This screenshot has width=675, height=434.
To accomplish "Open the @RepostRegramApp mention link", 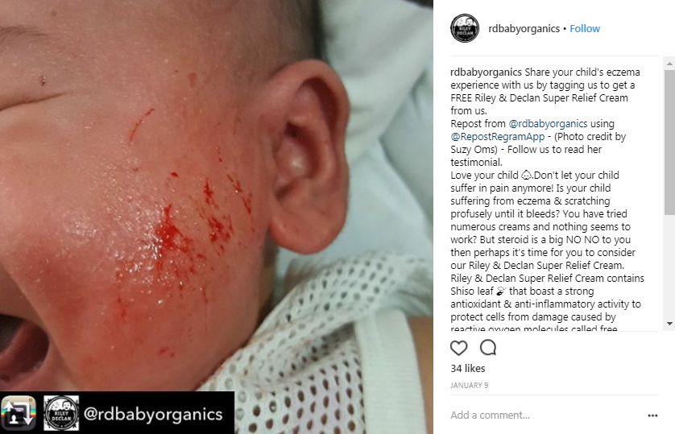I will click(498, 137).
